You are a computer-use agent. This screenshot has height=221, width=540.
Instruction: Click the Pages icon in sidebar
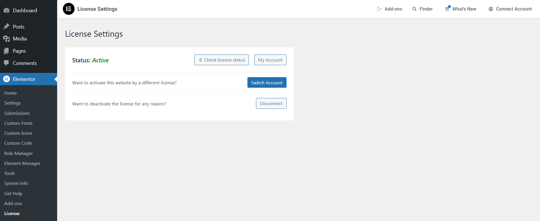coord(6,51)
